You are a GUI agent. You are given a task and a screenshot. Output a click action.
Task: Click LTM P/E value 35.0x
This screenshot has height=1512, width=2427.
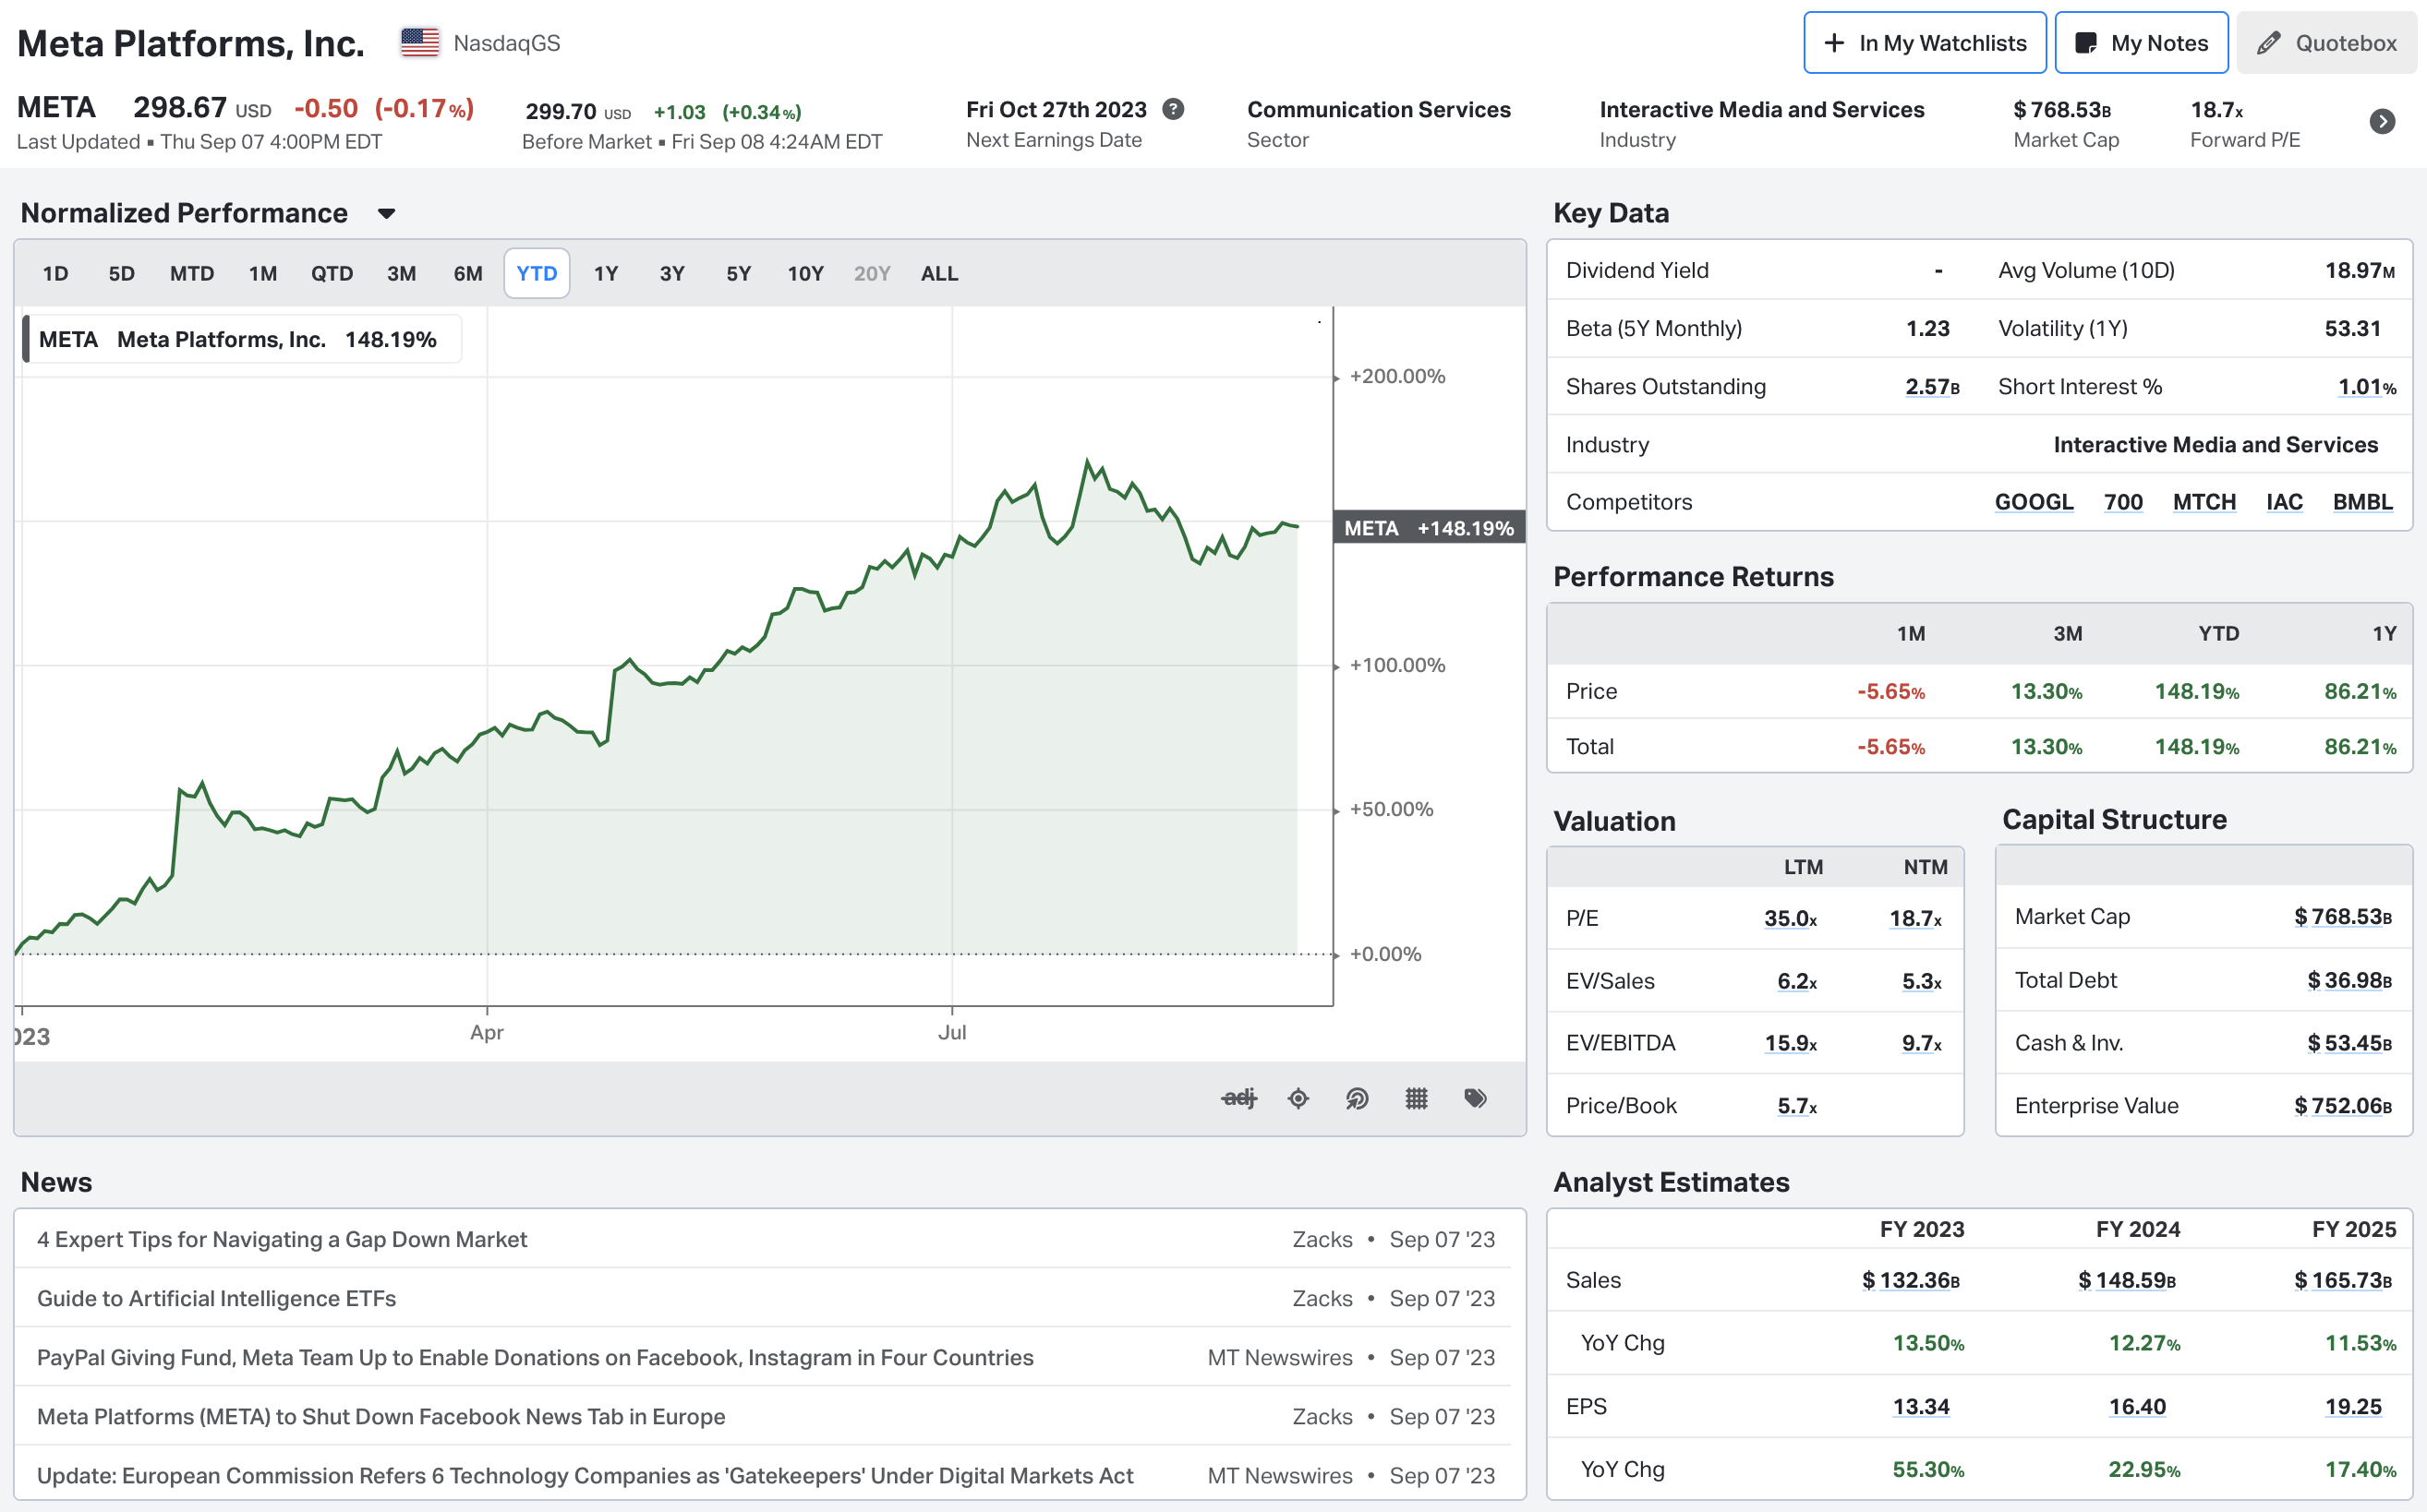pos(1791,918)
